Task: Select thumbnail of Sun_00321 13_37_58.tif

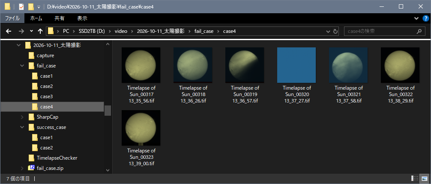Action: point(348,65)
